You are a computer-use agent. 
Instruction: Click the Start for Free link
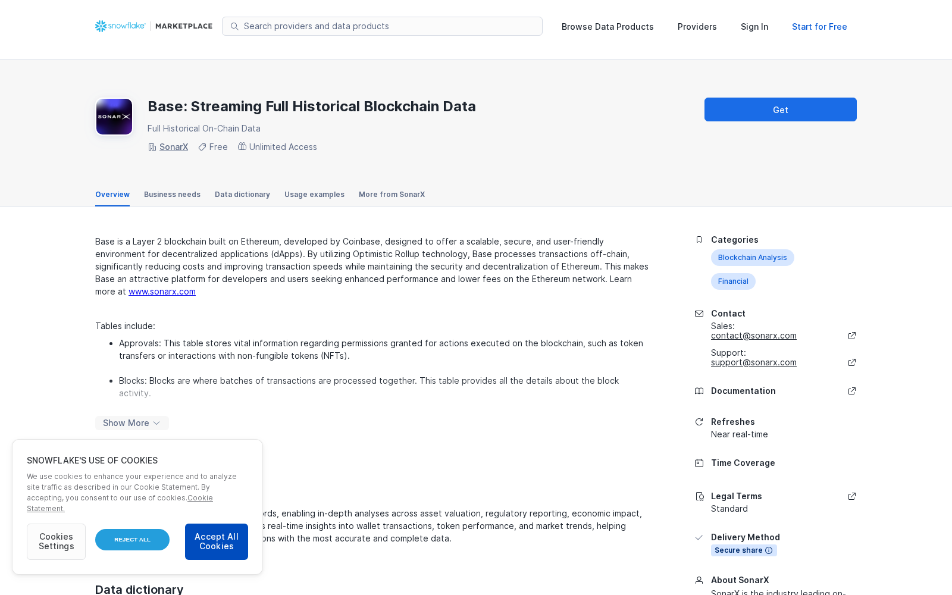coord(819,27)
